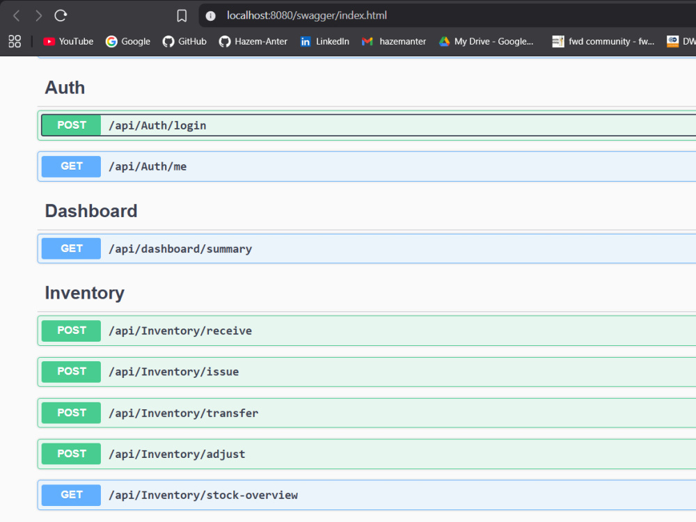Go forward with the browser forward arrow
The height and width of the screenshot is (522, 696).
38,16
